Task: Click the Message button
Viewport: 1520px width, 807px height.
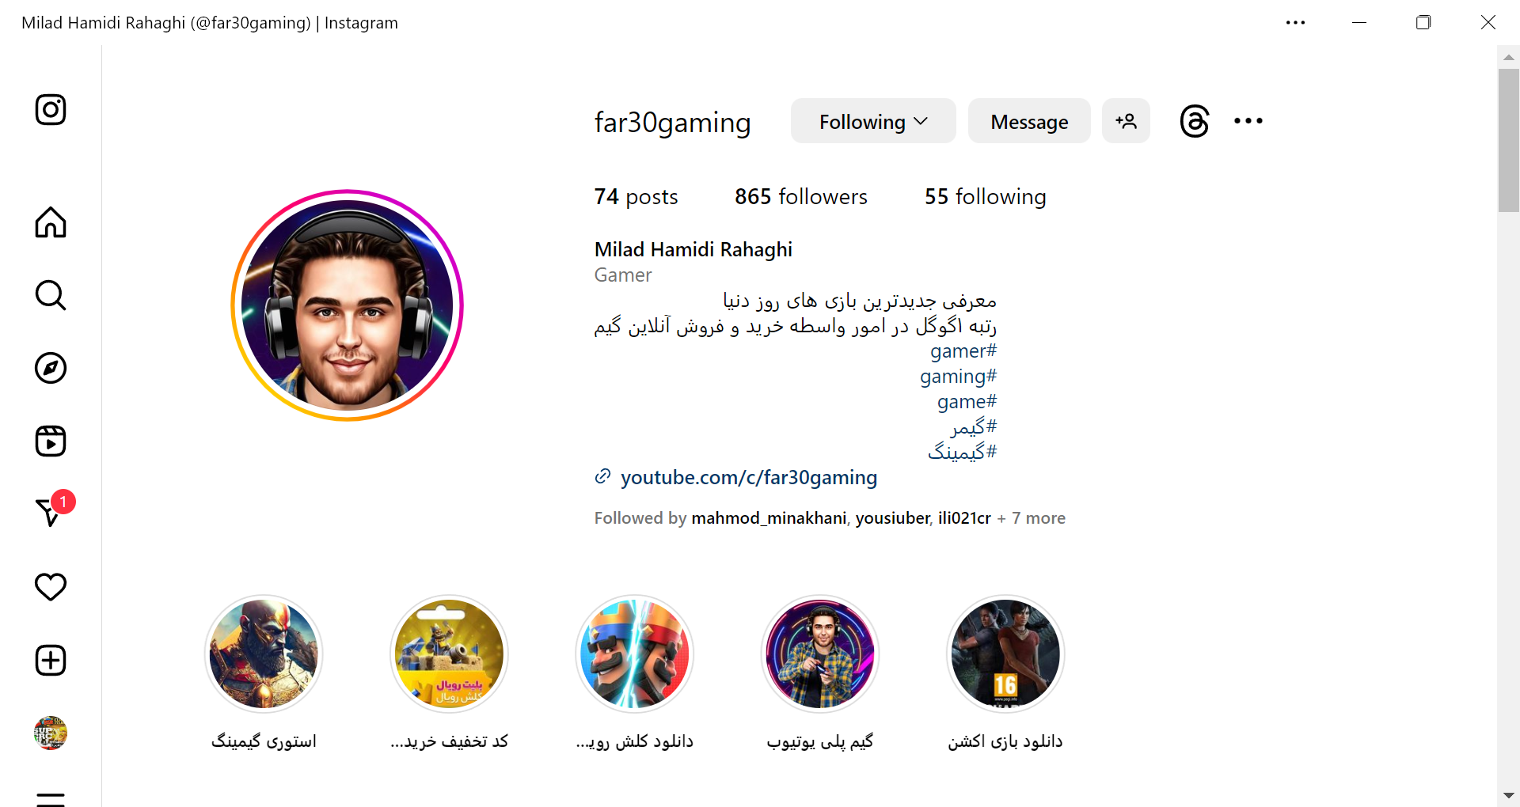Action: [x=1029, y=121]
